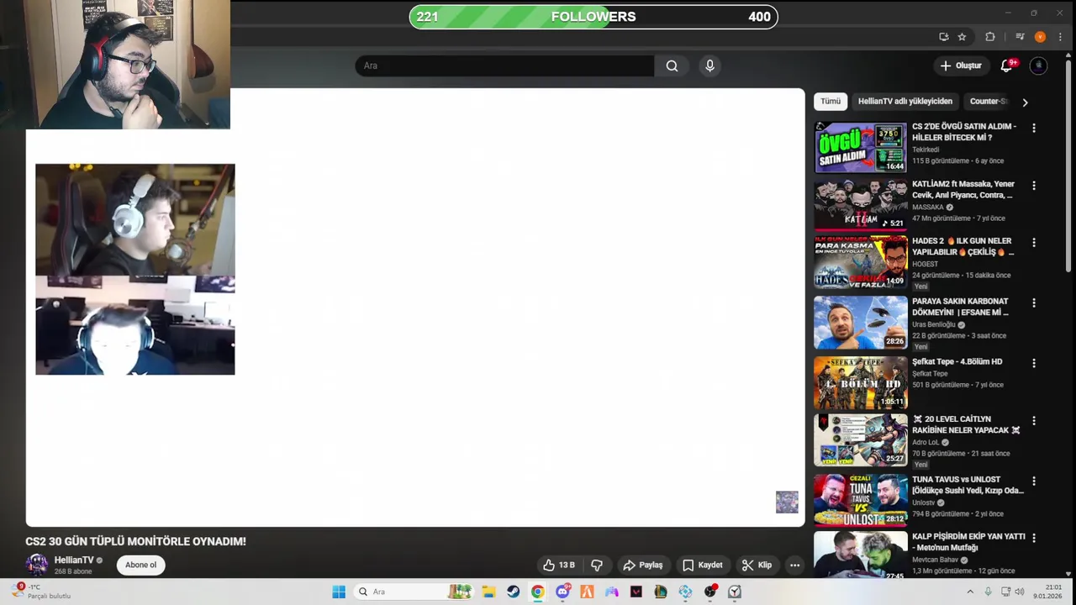Open the YouTube account avatar menu
This screenshot has width=1076, height=605.
point(1038,66)
